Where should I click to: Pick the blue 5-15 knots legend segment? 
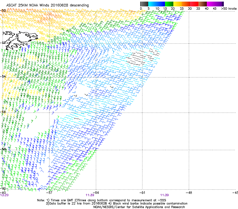[157, 4]
